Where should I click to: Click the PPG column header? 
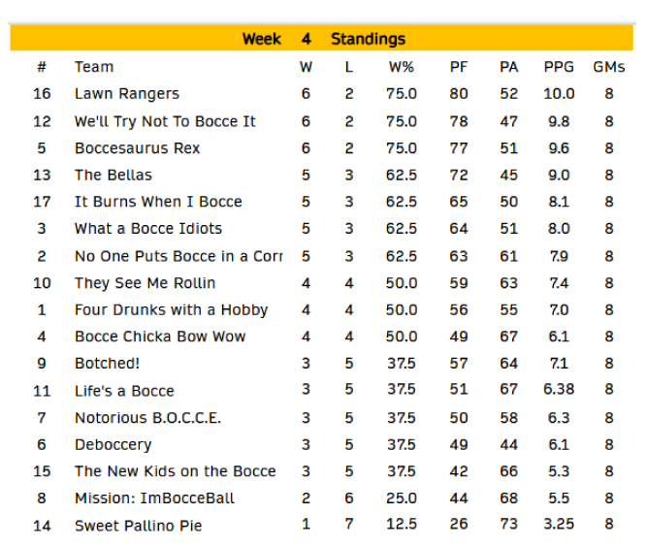click(x=559, y=67)
